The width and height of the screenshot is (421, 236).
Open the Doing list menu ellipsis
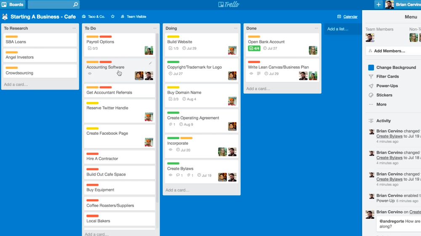[x=236, y=28]
